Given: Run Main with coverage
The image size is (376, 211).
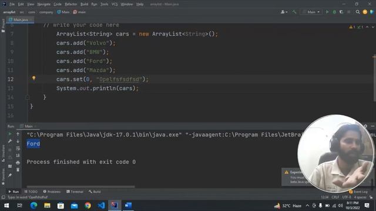Looking at the screenshot, I should click(341, 12).
